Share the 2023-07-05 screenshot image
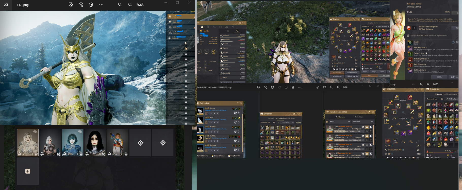The image size is (462, 190). point(293,87)
